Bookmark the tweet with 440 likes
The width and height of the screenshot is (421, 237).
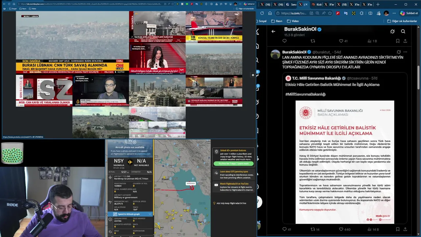pyautogui.click(x=398, y=229)
